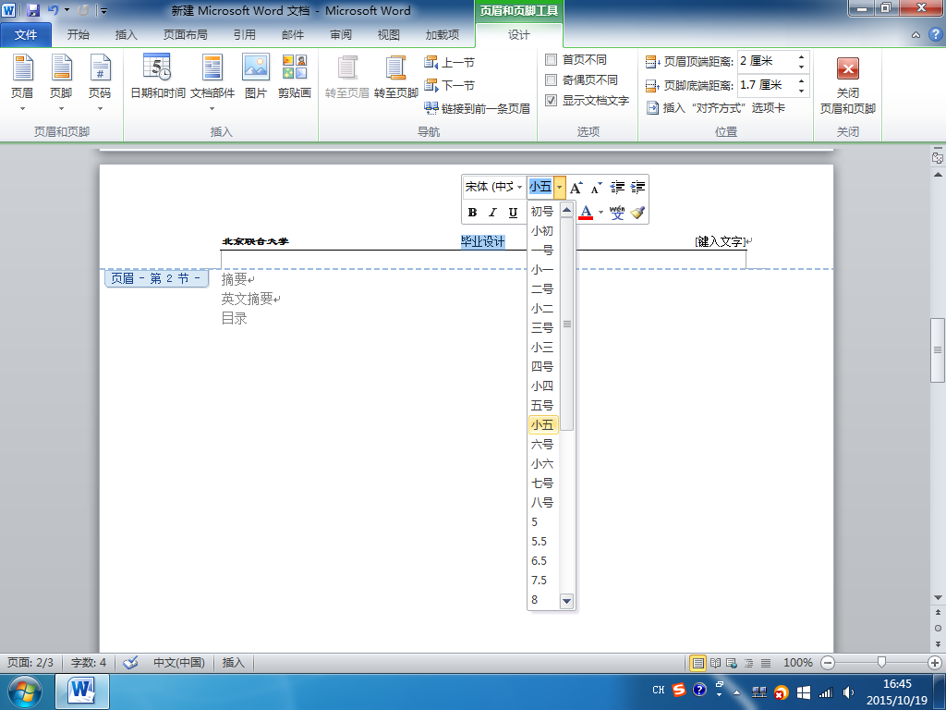Switch to the 页面布局 tab

185,35
